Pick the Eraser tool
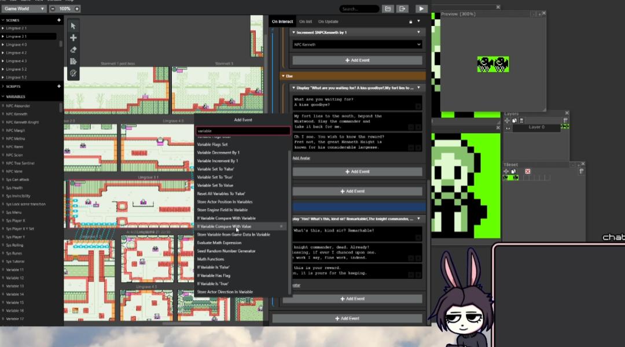625x347 pixels. [73, 50]
